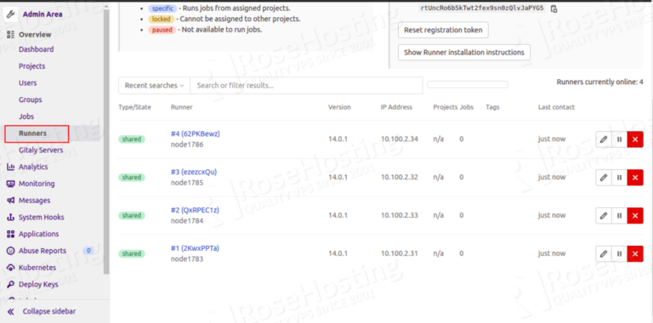Open the Recent searches dropdown
This screenshot has height=323, width=653.
click(154, 85)
